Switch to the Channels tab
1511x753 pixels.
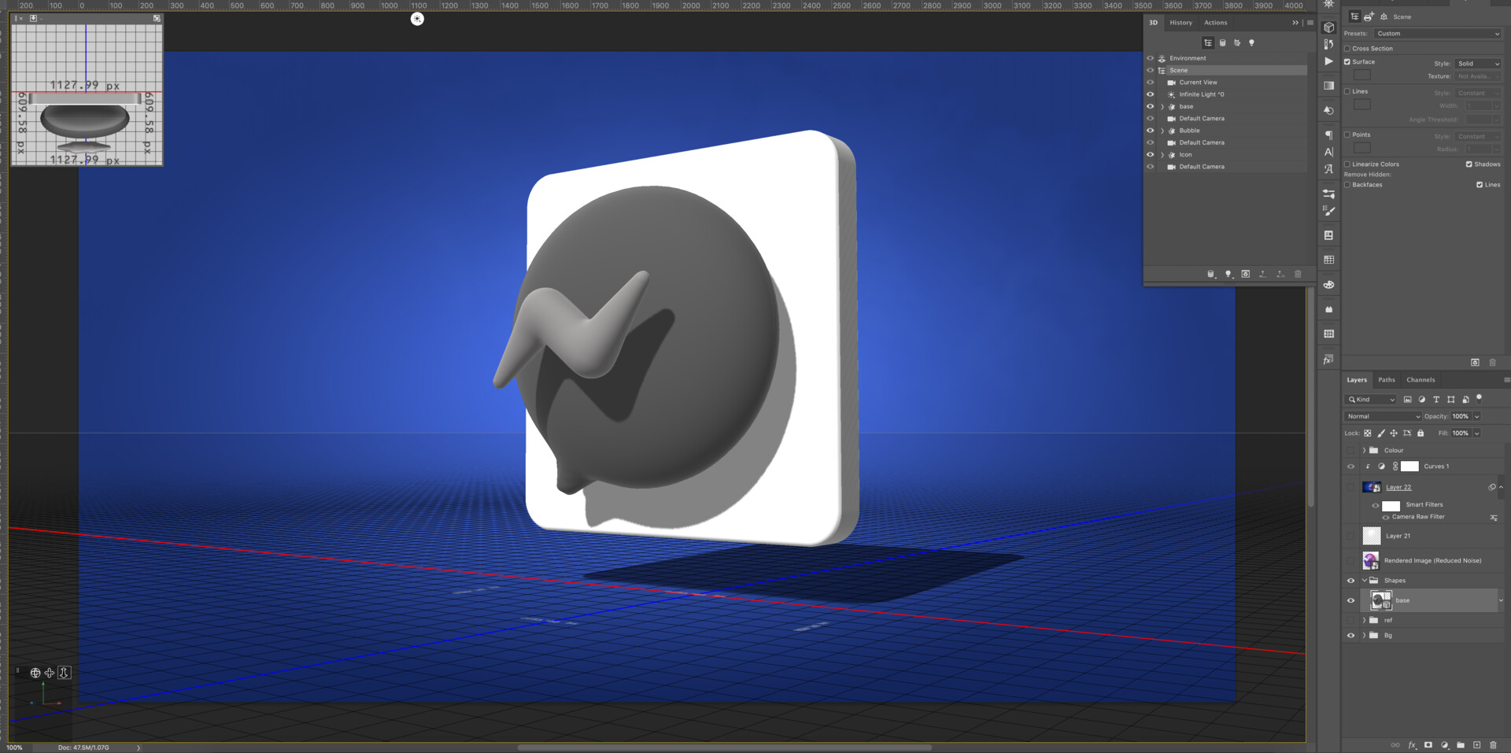point(1420,380)
